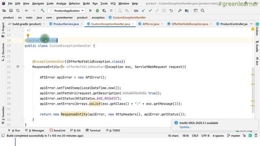The image size is (260, 146).
Task: Open the VCS menu
Action: click(113, 4)
